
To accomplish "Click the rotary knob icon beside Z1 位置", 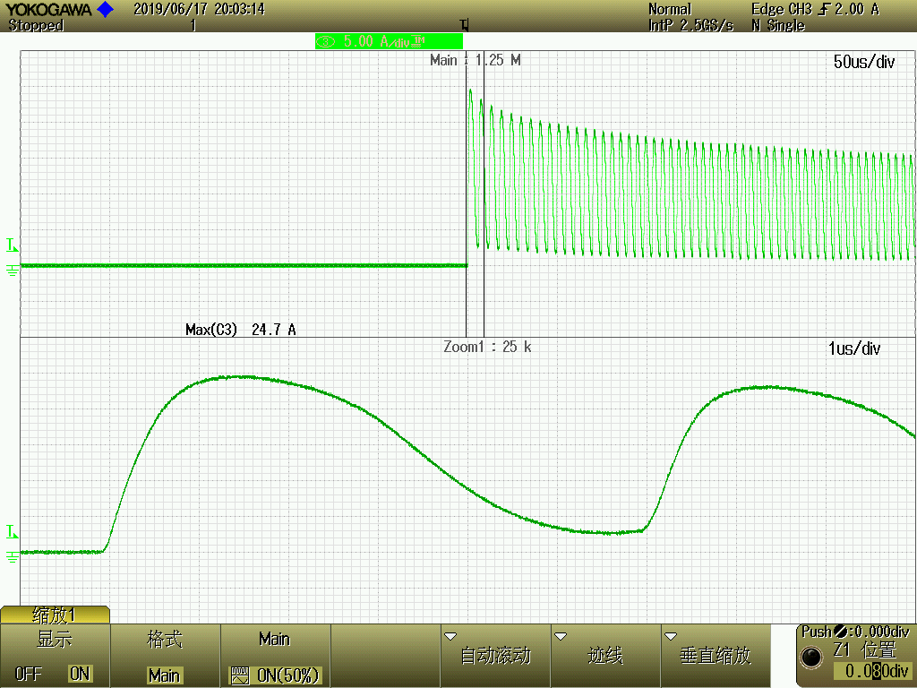I will pyautogui.click(x=811, y=657).
